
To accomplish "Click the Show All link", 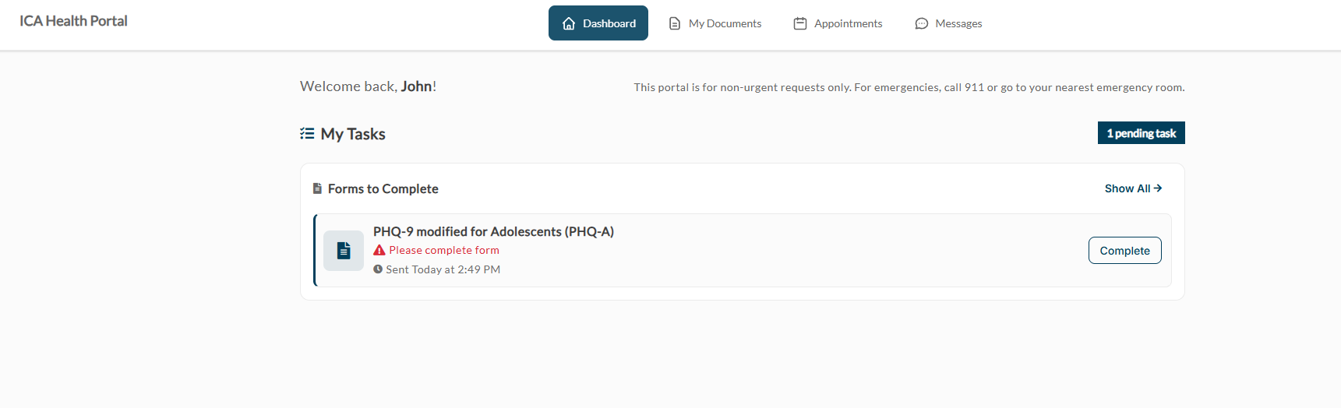I will [x=1134, y=188].
